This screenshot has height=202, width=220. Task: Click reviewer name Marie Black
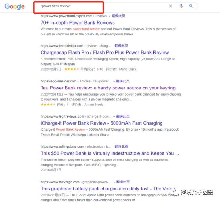(128, 69)
